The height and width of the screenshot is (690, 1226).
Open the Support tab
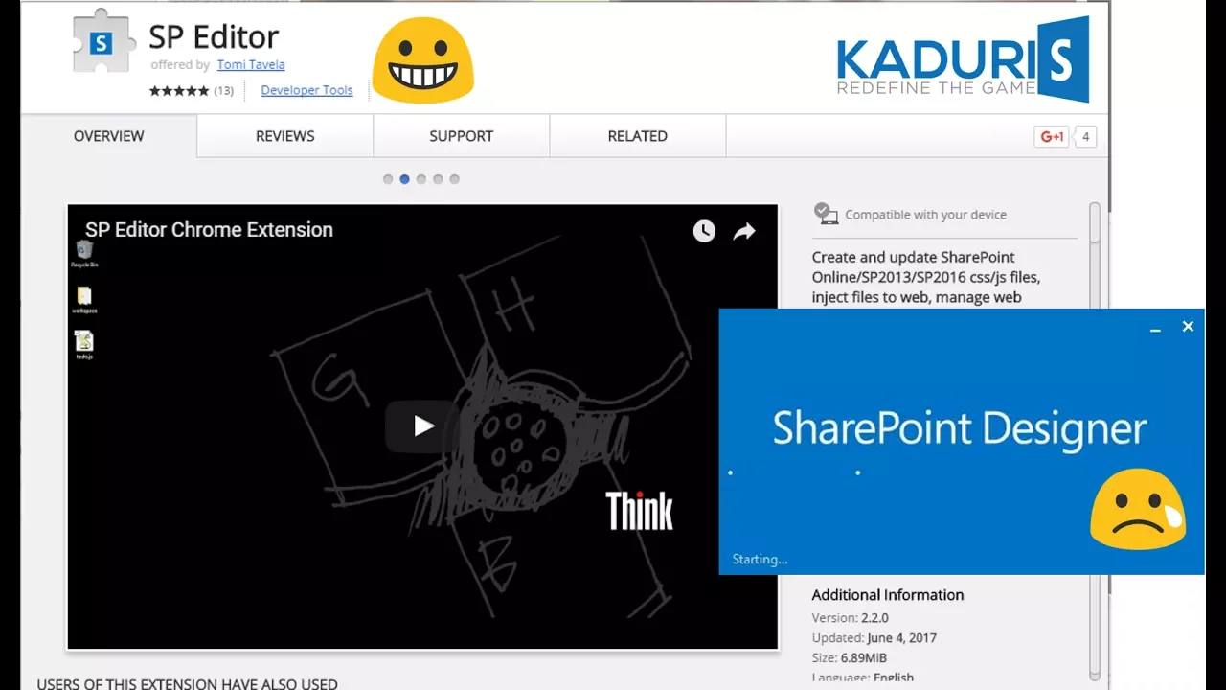462,136
